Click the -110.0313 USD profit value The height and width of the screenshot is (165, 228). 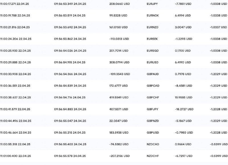point(119,39)
